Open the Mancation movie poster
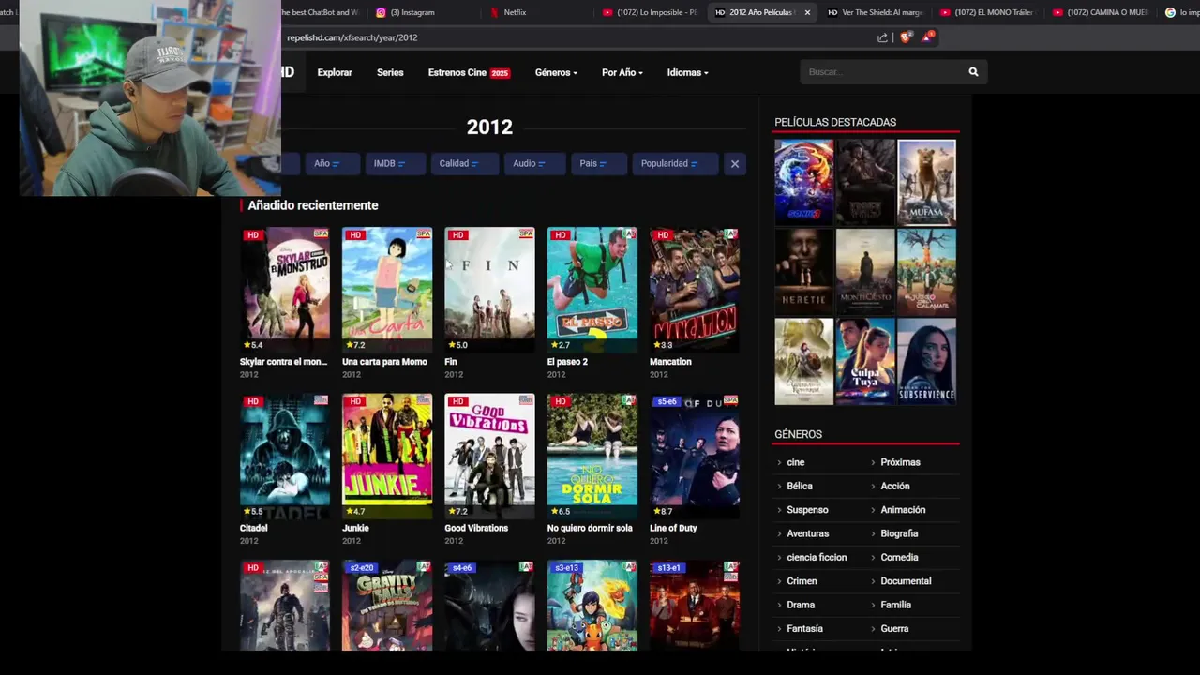1200x675 pixels. pos(695,289)
